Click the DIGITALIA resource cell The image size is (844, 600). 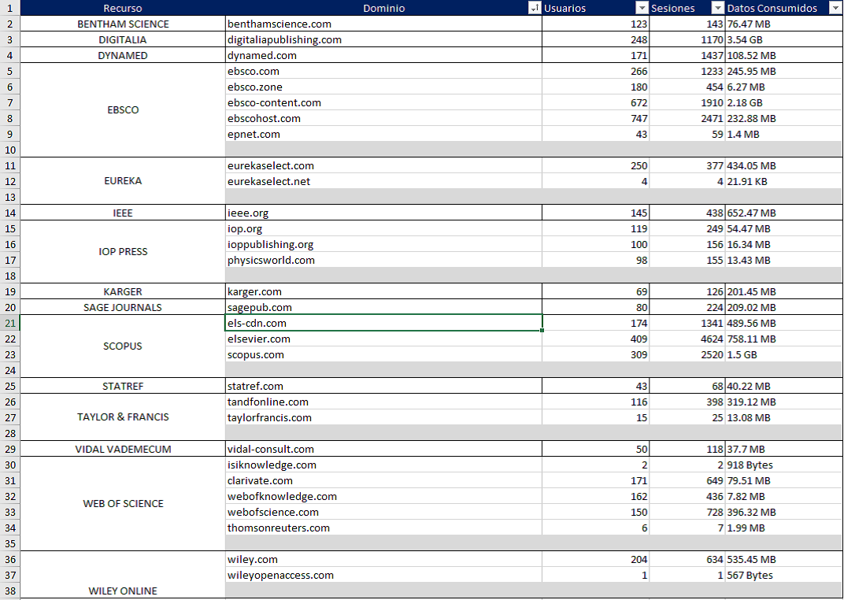(x=123, y=39)
